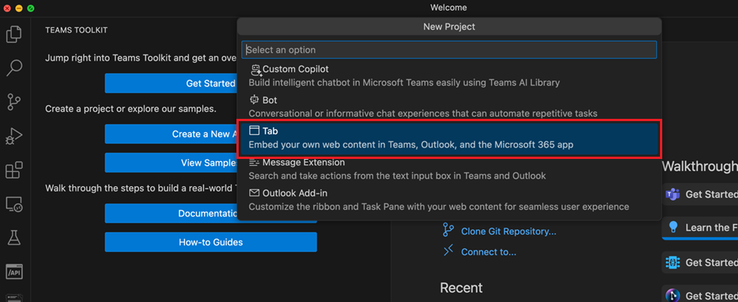Open the Teams Get Started walkthrough

(700, 194)
